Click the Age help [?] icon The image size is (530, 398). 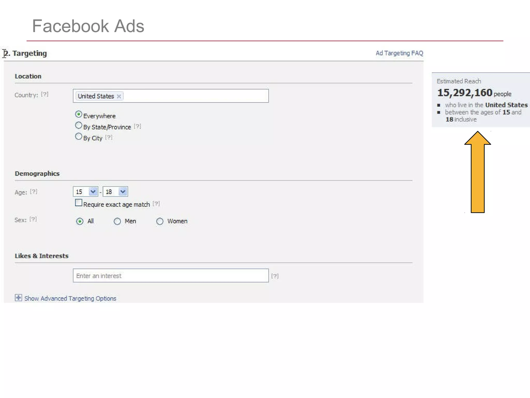point(34,191)
